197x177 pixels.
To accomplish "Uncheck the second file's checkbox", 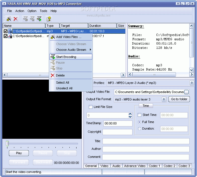I will pyautogui.click(x=5, y=36).
